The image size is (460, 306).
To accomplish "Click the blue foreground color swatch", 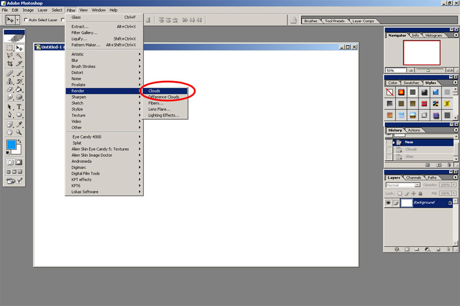I will 11,145.
